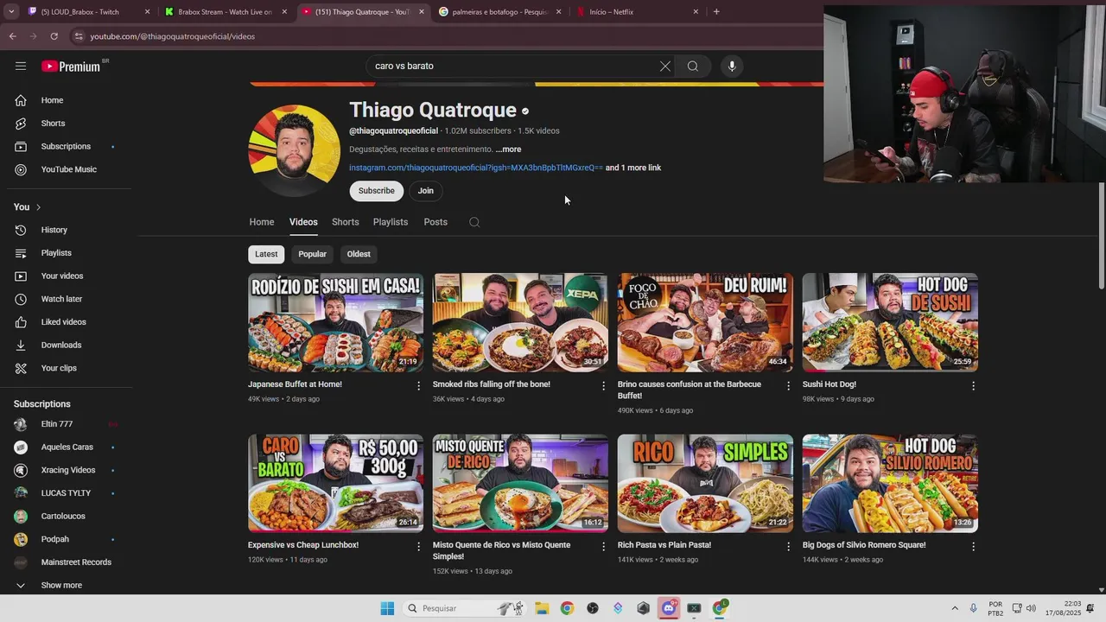Open the browser tab list dropdown

(x=11, y=12)
